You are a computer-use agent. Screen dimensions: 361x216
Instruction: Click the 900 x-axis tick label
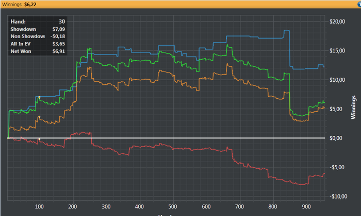(306, 207)
